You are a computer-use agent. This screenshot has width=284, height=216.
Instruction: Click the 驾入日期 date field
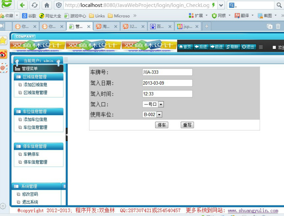pyautogui.click(x=167, y=83)
